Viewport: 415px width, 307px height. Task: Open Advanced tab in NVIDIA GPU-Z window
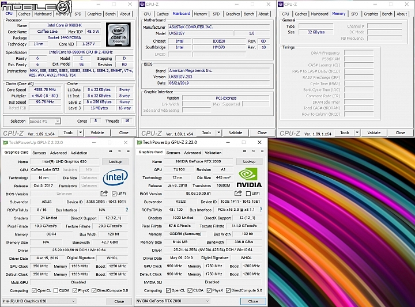click(x=193, y=153)
